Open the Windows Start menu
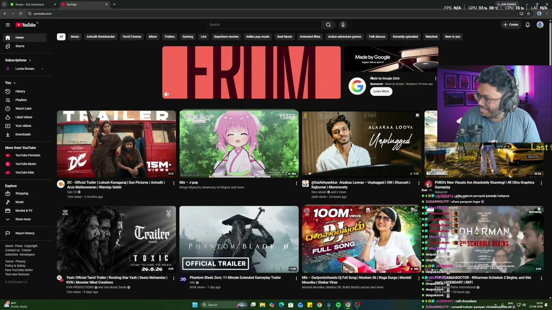 195,305
